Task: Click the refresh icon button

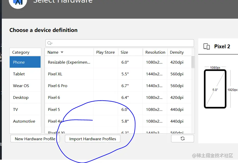Action: tap(182, 138)
